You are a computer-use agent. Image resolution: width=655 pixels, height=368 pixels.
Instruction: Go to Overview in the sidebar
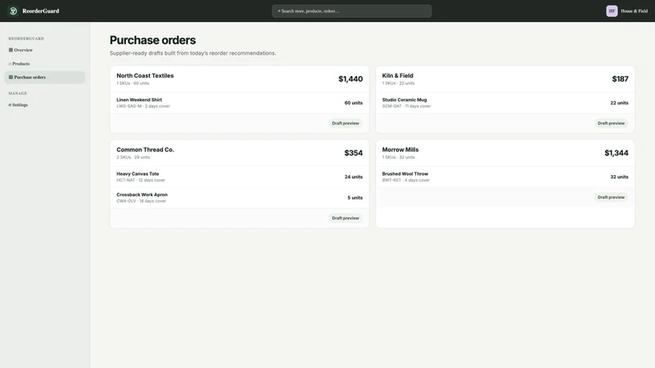click(x=45, y=50)
